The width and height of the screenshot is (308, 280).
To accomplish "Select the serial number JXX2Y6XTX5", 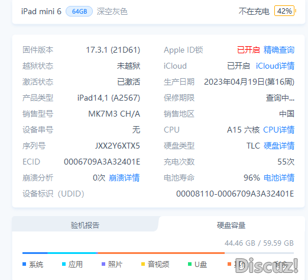I will [x=118, y=146].
